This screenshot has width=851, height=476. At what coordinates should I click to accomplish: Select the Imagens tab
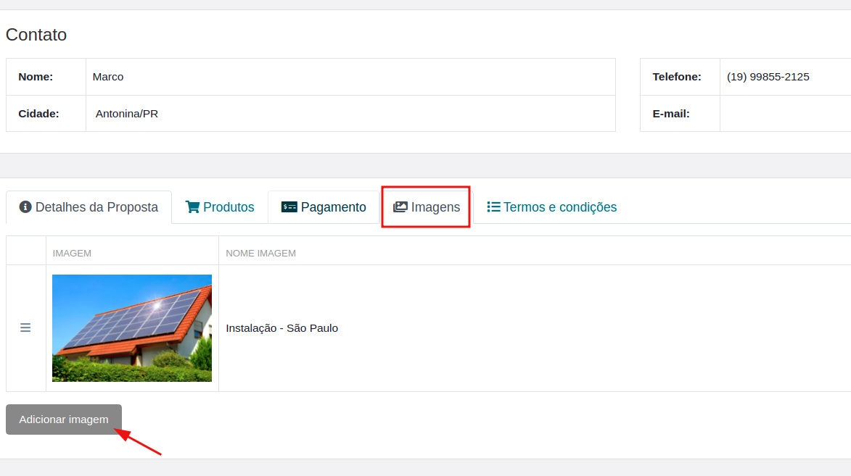(427, 207)
